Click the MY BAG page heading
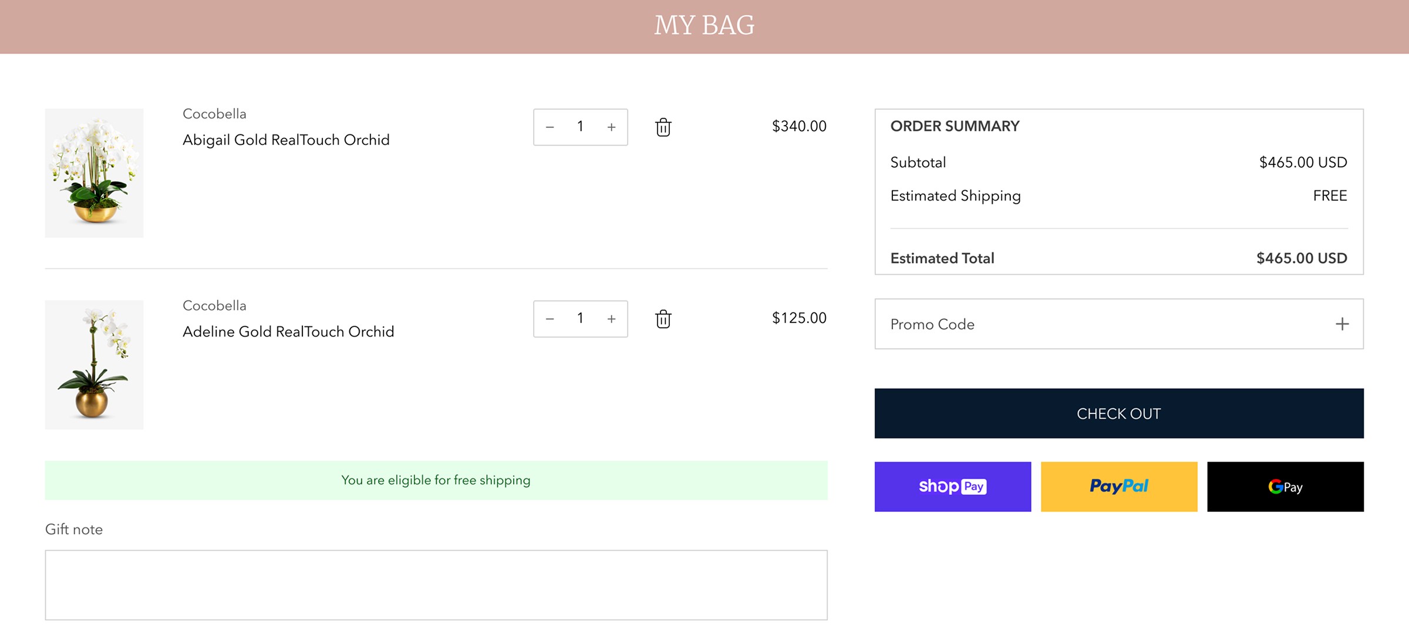Viewport: 1409px width, 637px height. click(x=704, y=25)
